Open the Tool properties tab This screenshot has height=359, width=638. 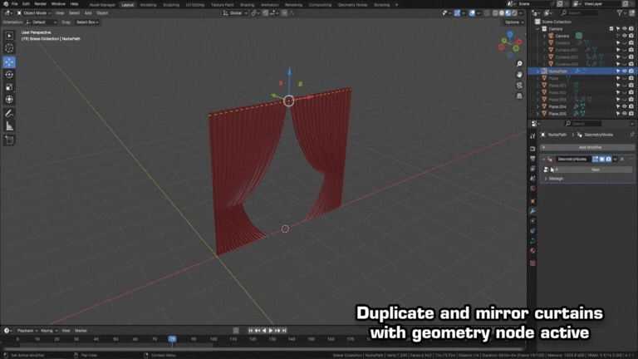point(532,136)
